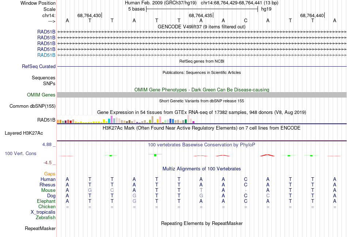Open 100 Vert. Cons track label

pos(20,153)
